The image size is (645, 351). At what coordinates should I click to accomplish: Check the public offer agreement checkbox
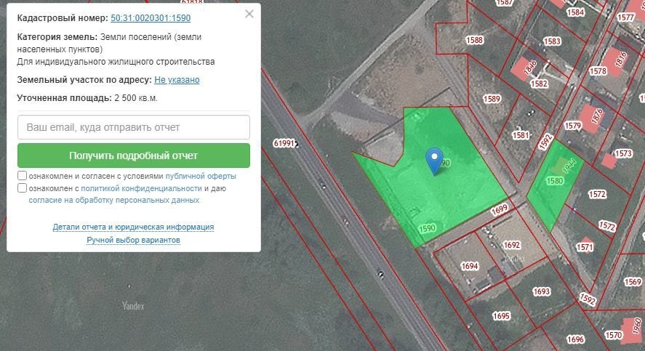[x=23, y=176]
